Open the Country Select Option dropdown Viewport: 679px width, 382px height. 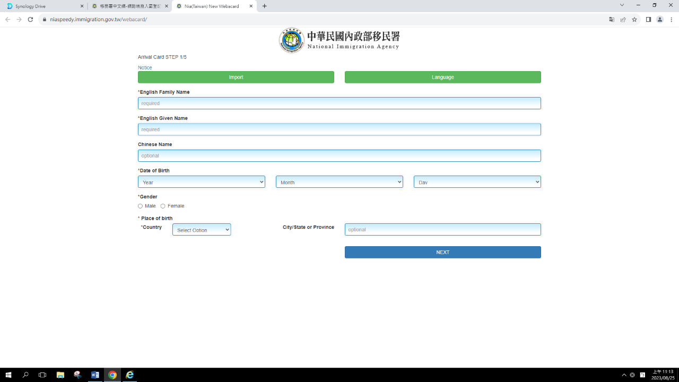coord(202,230)
